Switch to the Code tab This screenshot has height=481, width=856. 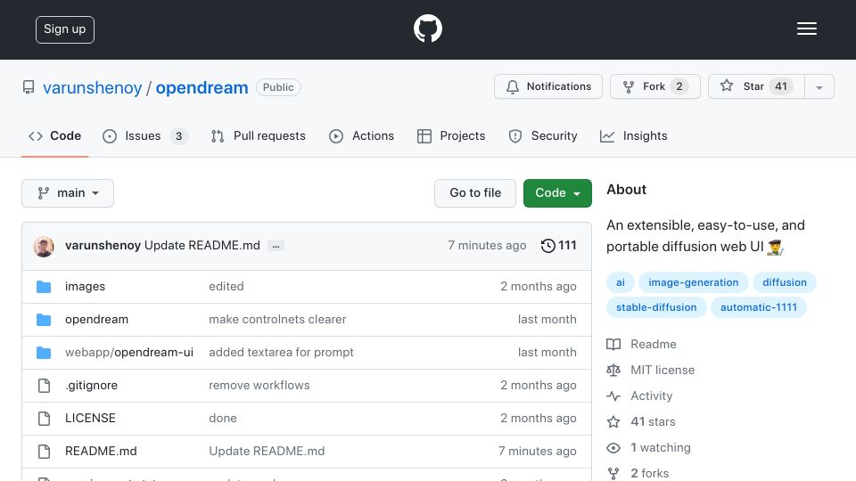(x=54, y=135)
